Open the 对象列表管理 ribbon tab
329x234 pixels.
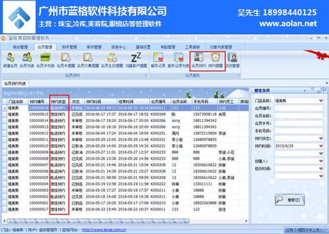(221, 47)
